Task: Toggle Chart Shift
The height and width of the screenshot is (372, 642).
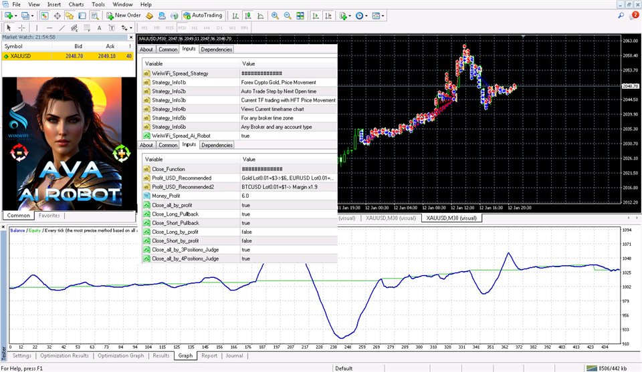Action: [328, 15]
